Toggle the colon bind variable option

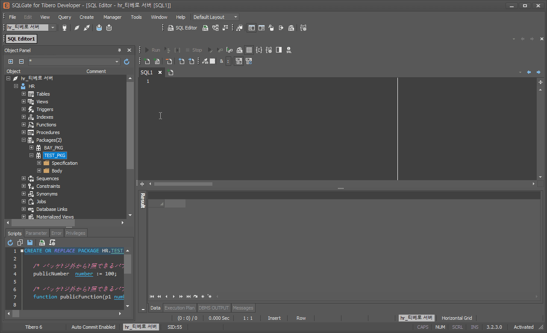click(x=228, y=61)
